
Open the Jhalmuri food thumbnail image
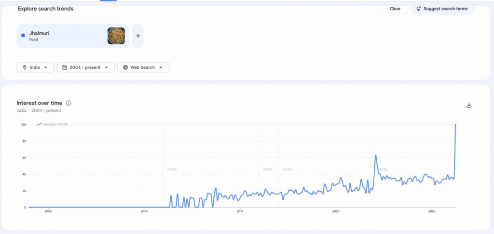(x=116, y=36)
